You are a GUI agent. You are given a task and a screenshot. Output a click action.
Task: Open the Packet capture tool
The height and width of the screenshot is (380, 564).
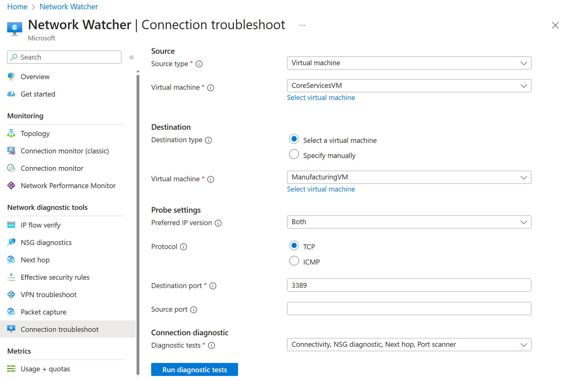click(43, 312)
